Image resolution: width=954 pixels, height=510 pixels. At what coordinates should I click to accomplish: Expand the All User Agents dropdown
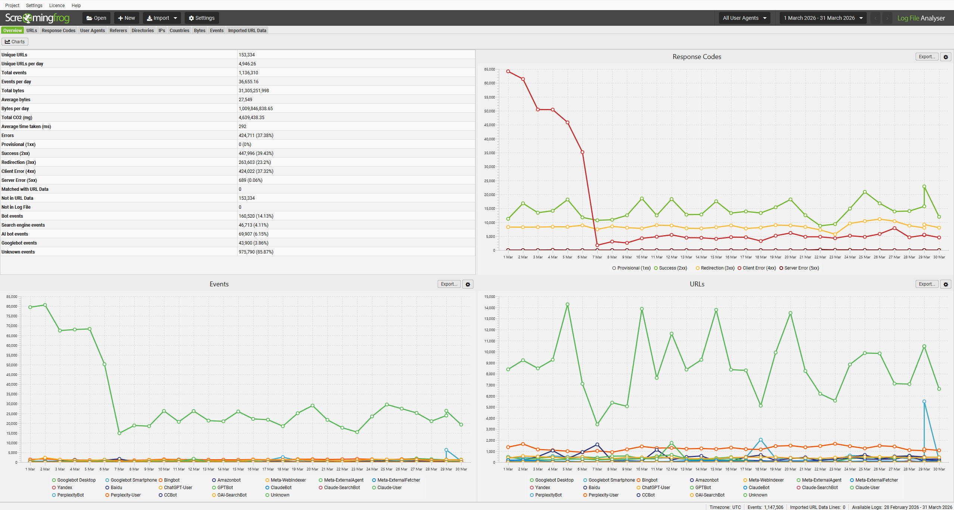744,18
